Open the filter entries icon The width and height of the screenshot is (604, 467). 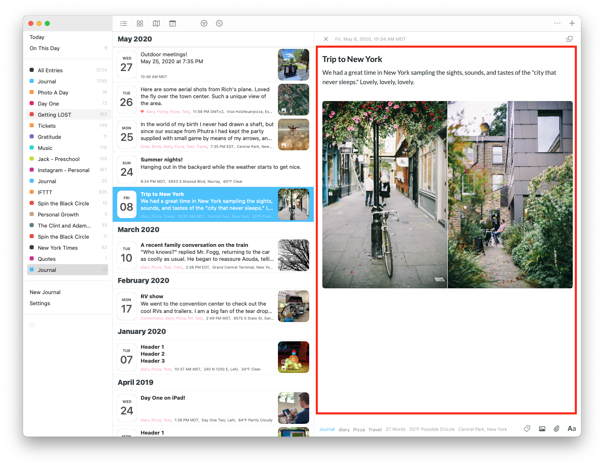pos(204,23)
